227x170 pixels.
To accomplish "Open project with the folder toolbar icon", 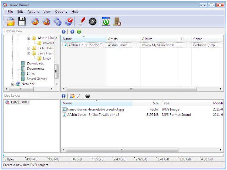I will 11,22.
